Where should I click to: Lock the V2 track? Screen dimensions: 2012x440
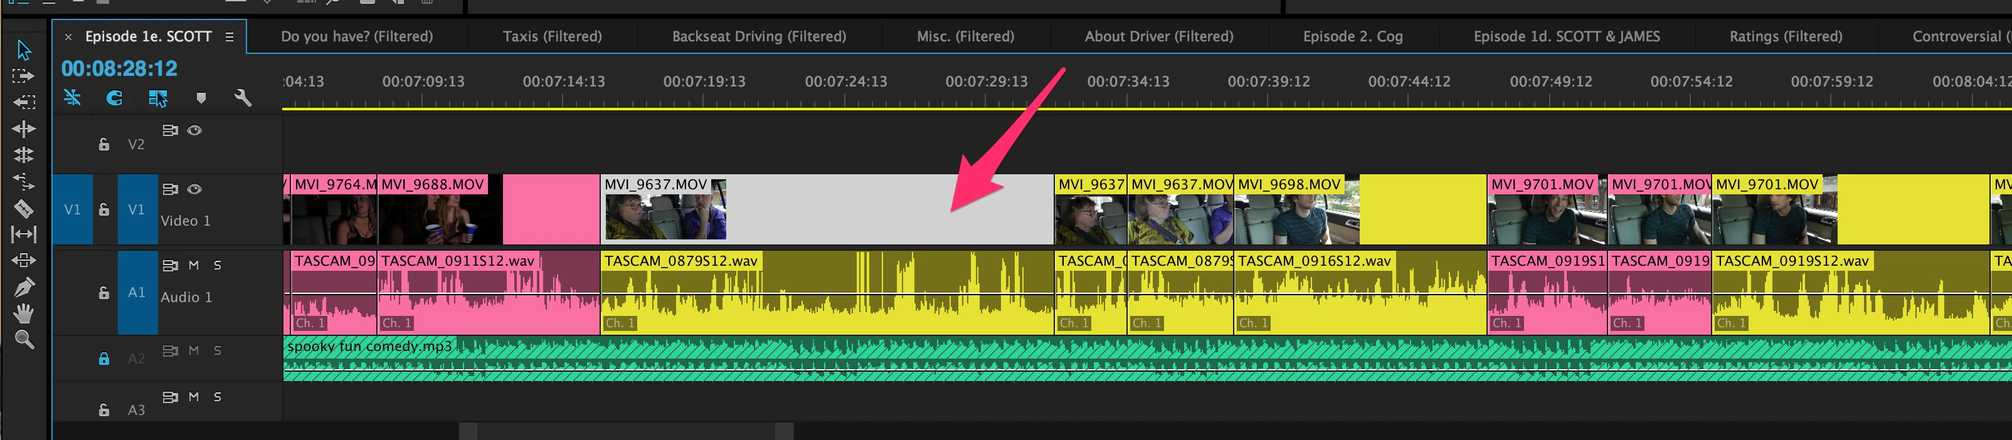point(104,144)
